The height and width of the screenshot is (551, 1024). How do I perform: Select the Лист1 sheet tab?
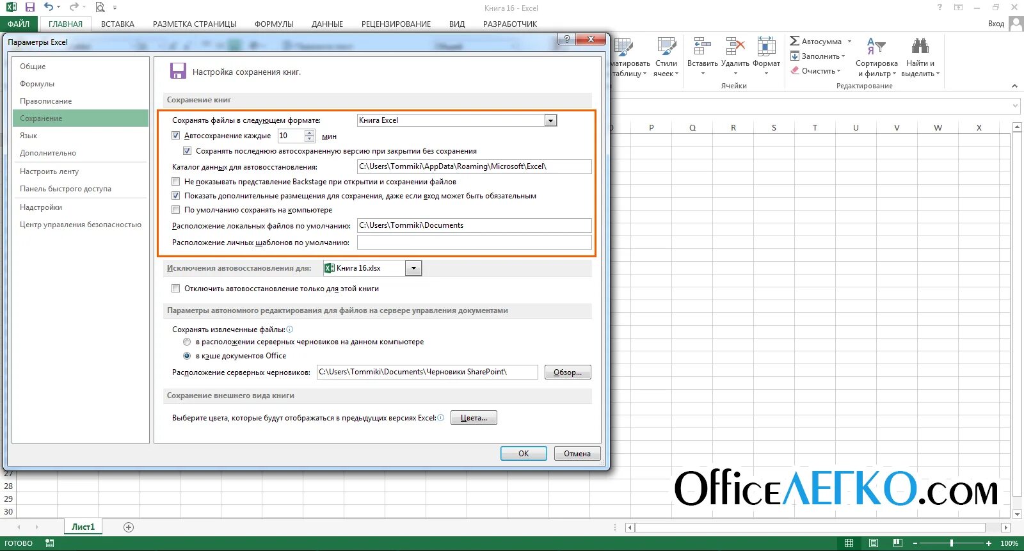[83, 527]
